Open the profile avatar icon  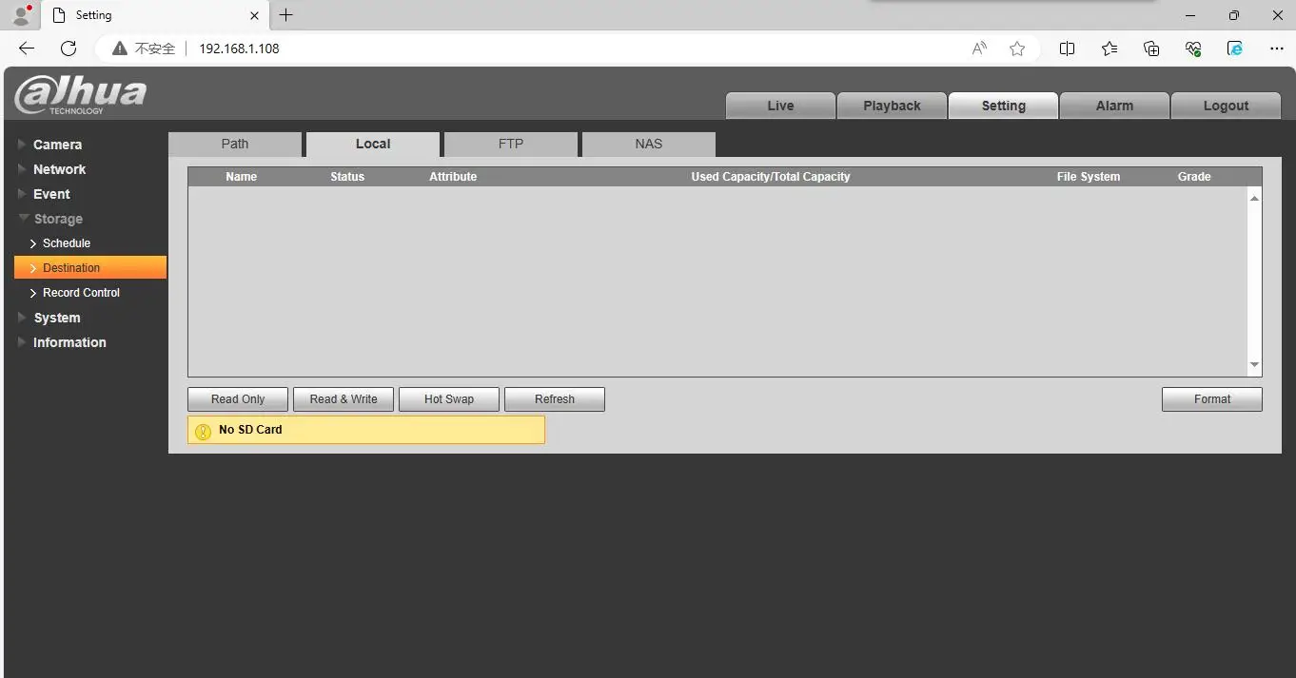22,14
